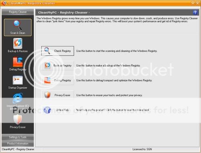Select the Scan & Clean sidebar icon

(18, 27)
